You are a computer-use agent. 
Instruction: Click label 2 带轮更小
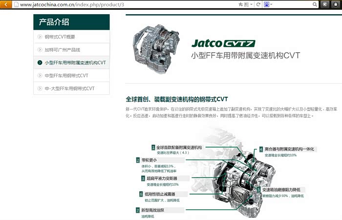coord(149,160)
